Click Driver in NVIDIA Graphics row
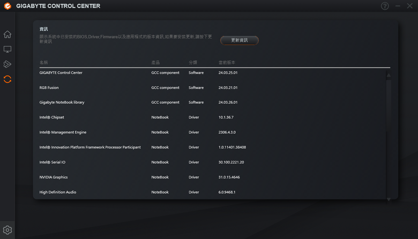 [x=194, y=177]
